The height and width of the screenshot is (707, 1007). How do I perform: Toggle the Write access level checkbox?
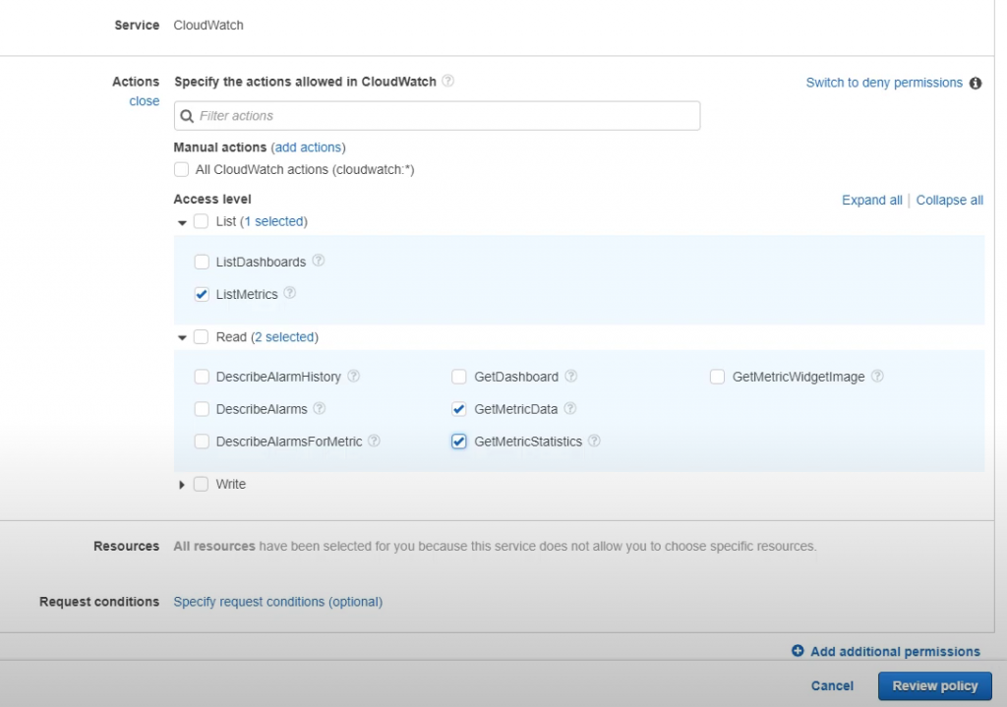tap(201, 484)
